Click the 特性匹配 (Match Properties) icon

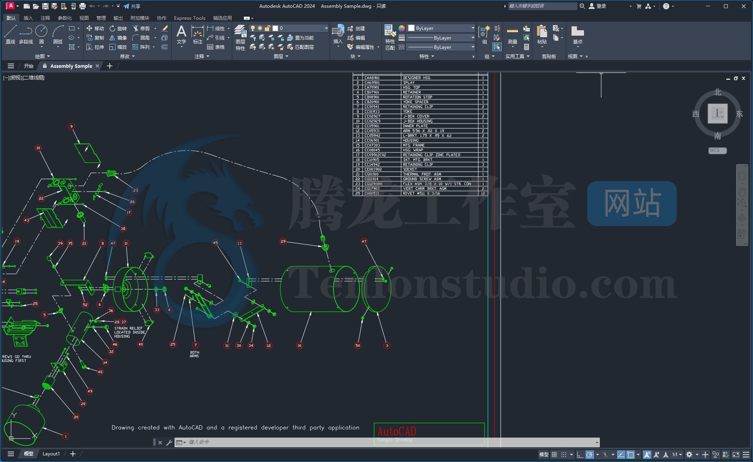click(x=390, y=37)
